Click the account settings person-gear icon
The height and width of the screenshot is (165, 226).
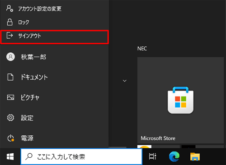click(x=9, y=9)
